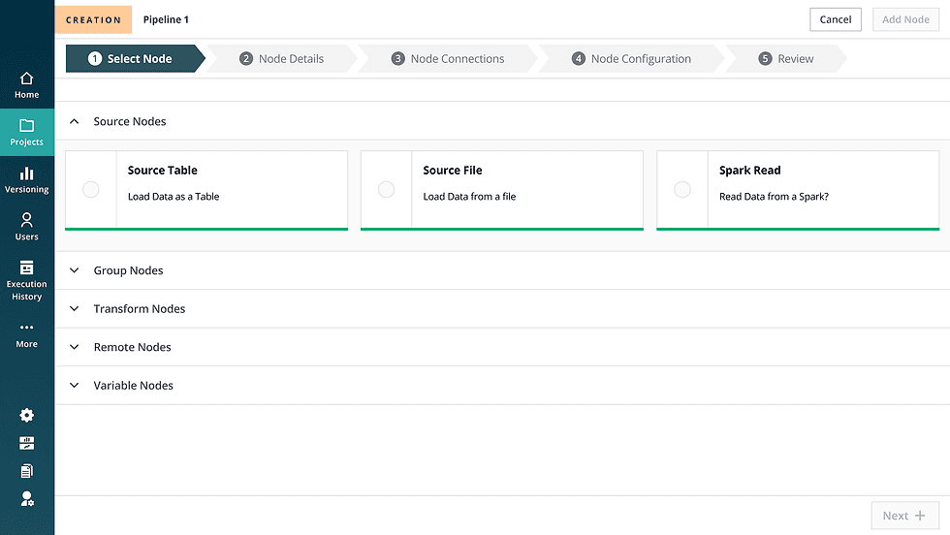Click the Next button
This screenshot has width=950, height=535.
tap(905, 516)
